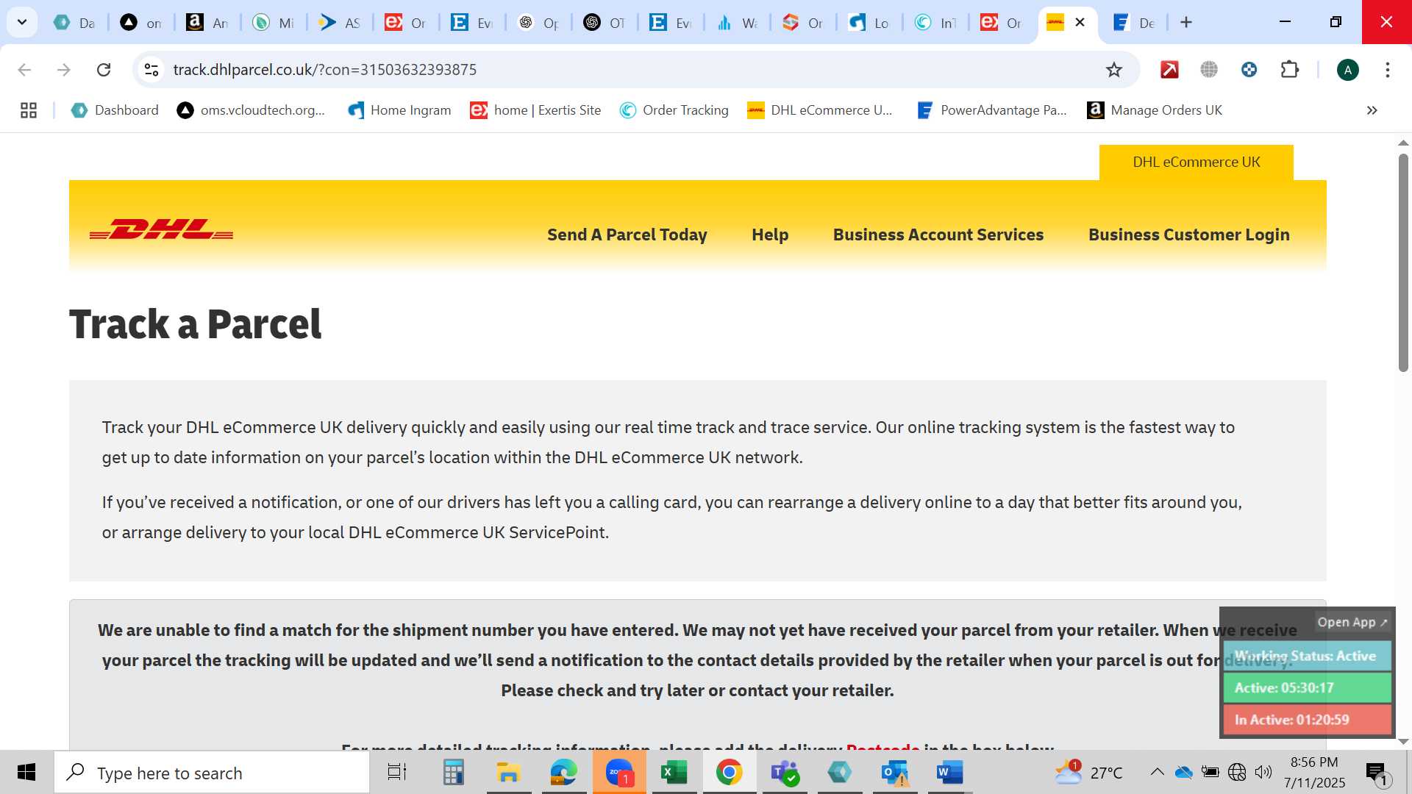Click the Working Status: Active bar
Image resolution: width=1412 pixels, height=794 pixels.
pos(1307,656)
